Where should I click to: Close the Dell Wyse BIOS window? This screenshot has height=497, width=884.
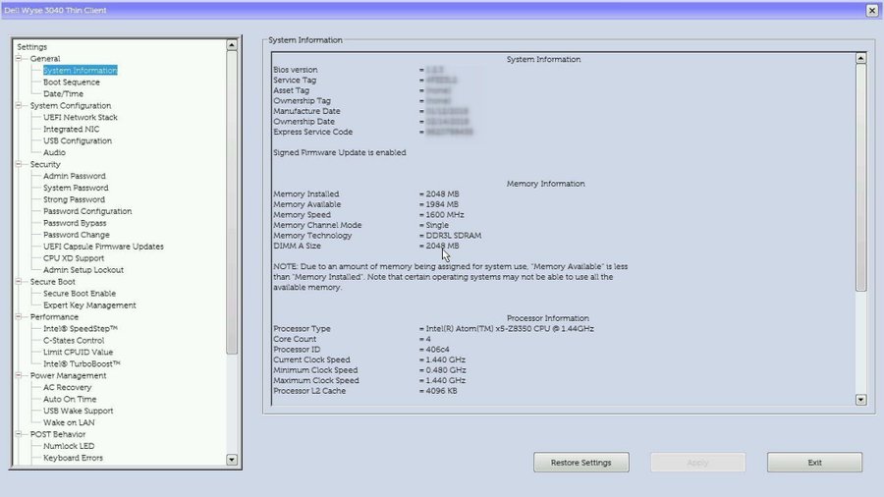[871, 10]
